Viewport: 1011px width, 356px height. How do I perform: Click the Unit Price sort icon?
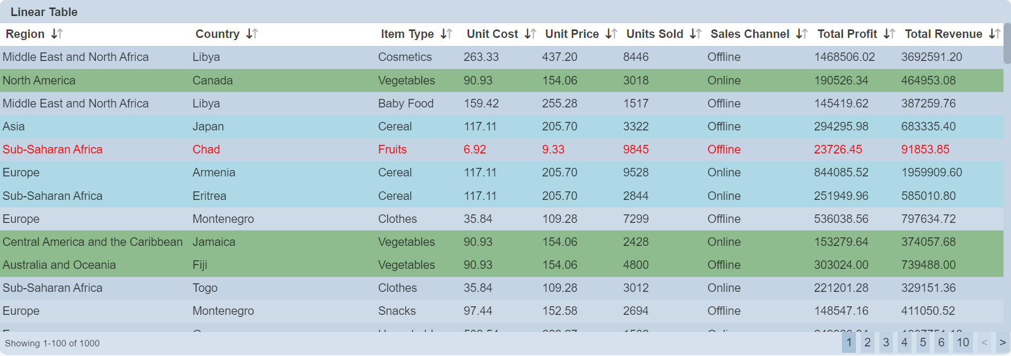(611, 34)
